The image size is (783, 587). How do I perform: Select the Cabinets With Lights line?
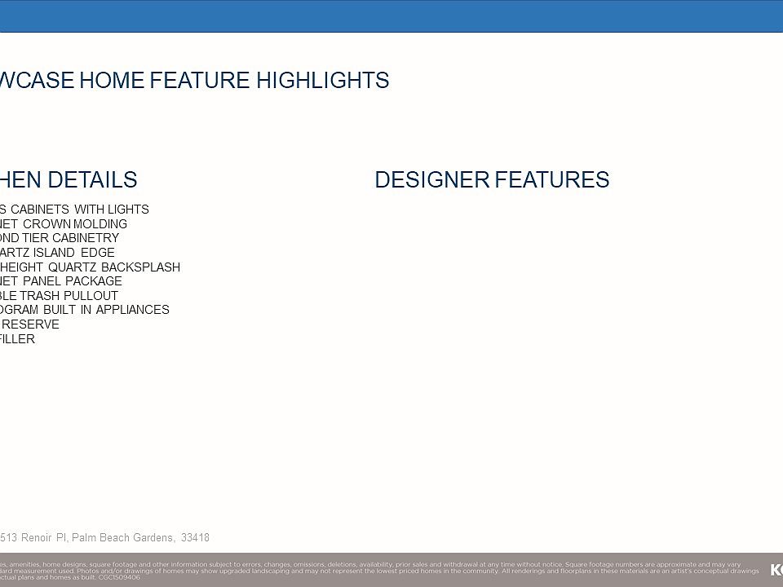74,210
